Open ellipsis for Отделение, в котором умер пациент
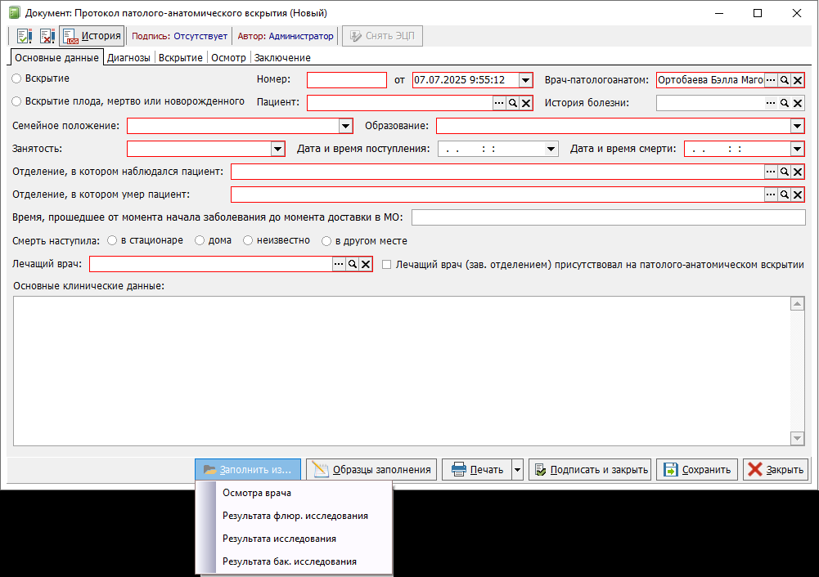819x577 pixels. tap(771, 195)
